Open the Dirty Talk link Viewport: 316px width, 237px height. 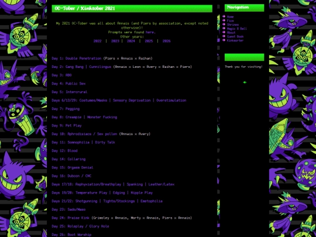point(105,142)
